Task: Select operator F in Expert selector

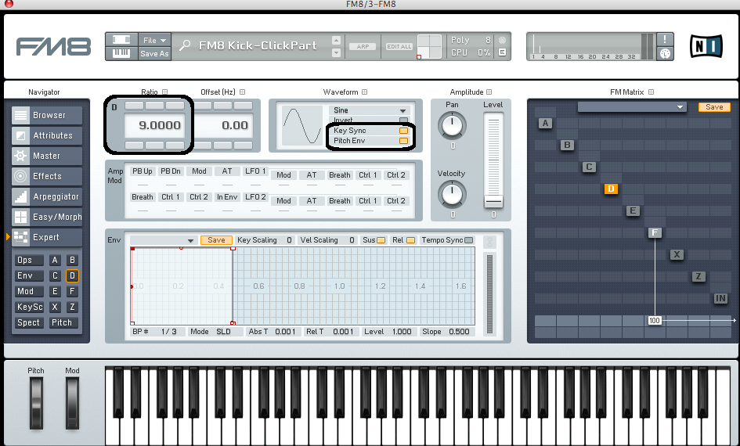Action: pos(72,291)
